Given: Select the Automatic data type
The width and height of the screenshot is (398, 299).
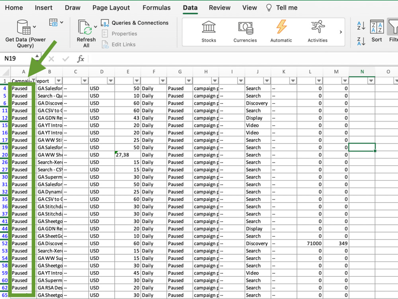Looking at the screenshot, I should click(x=281, y=32).
